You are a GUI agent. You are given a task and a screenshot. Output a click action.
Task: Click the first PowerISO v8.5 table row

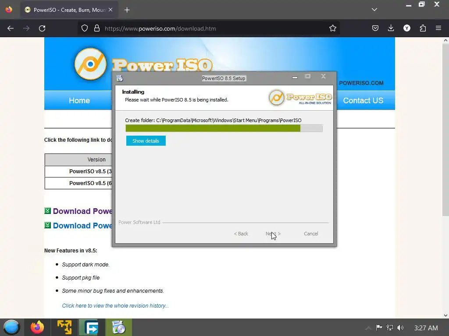(x=78, y=171)
